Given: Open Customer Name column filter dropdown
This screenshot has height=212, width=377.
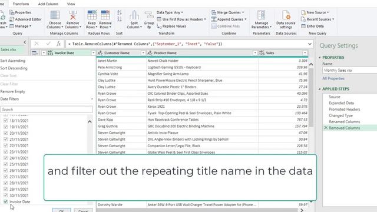Looking at the screenshot, I should tap(143, 53).
